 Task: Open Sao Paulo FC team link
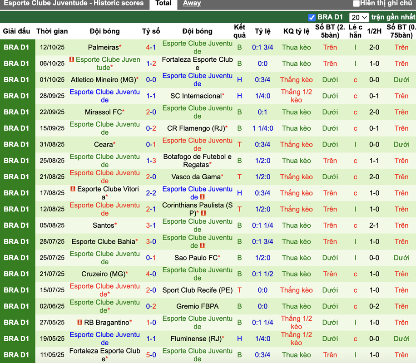coord(196,258)
